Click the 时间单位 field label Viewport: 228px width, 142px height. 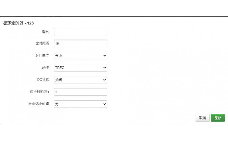coord(42,56)
